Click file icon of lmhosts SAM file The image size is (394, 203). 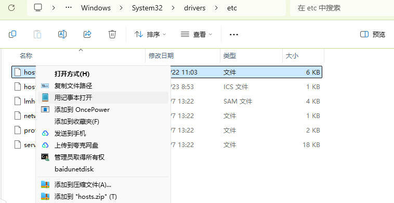coord(17,101)
